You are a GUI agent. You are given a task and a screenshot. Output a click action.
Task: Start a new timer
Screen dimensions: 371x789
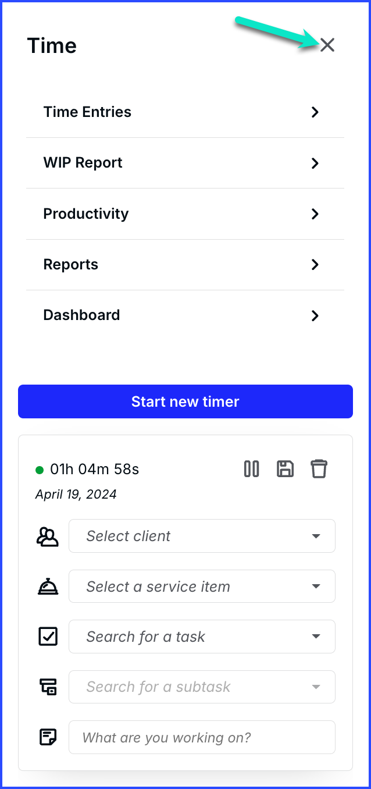click(185, 401)
